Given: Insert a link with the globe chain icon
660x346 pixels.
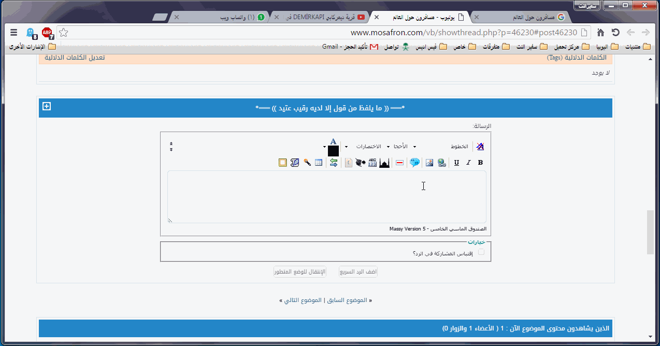Looking at the screenshot, I should (441, 163).
